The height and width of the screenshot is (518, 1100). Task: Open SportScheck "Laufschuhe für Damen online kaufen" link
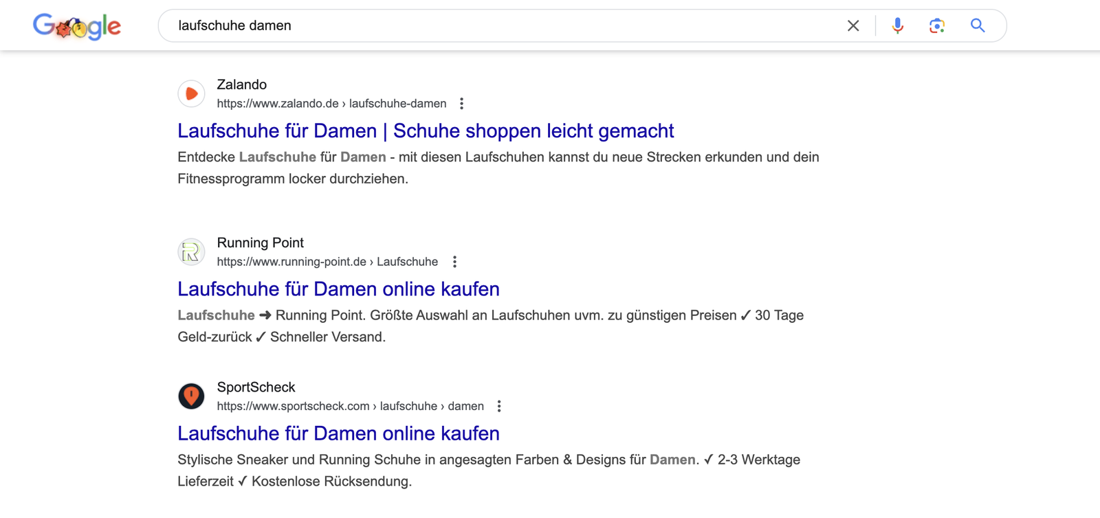(338, 433)
